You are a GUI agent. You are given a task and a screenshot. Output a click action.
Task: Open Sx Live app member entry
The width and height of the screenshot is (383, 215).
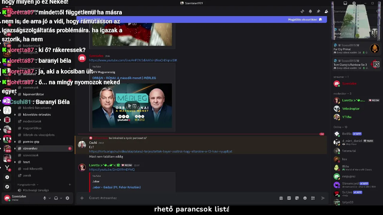pyautogui.click(x=357, y=193)
